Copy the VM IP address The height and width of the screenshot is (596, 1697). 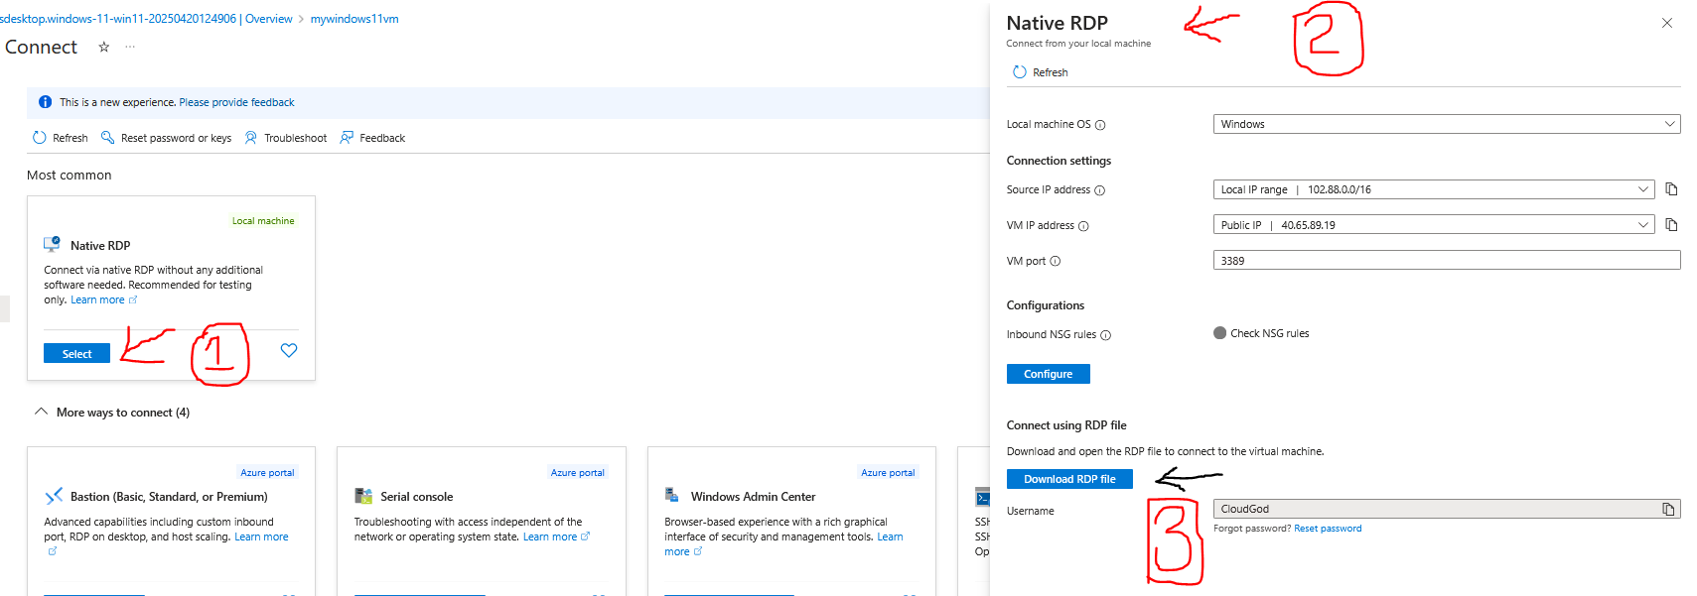1671,224
